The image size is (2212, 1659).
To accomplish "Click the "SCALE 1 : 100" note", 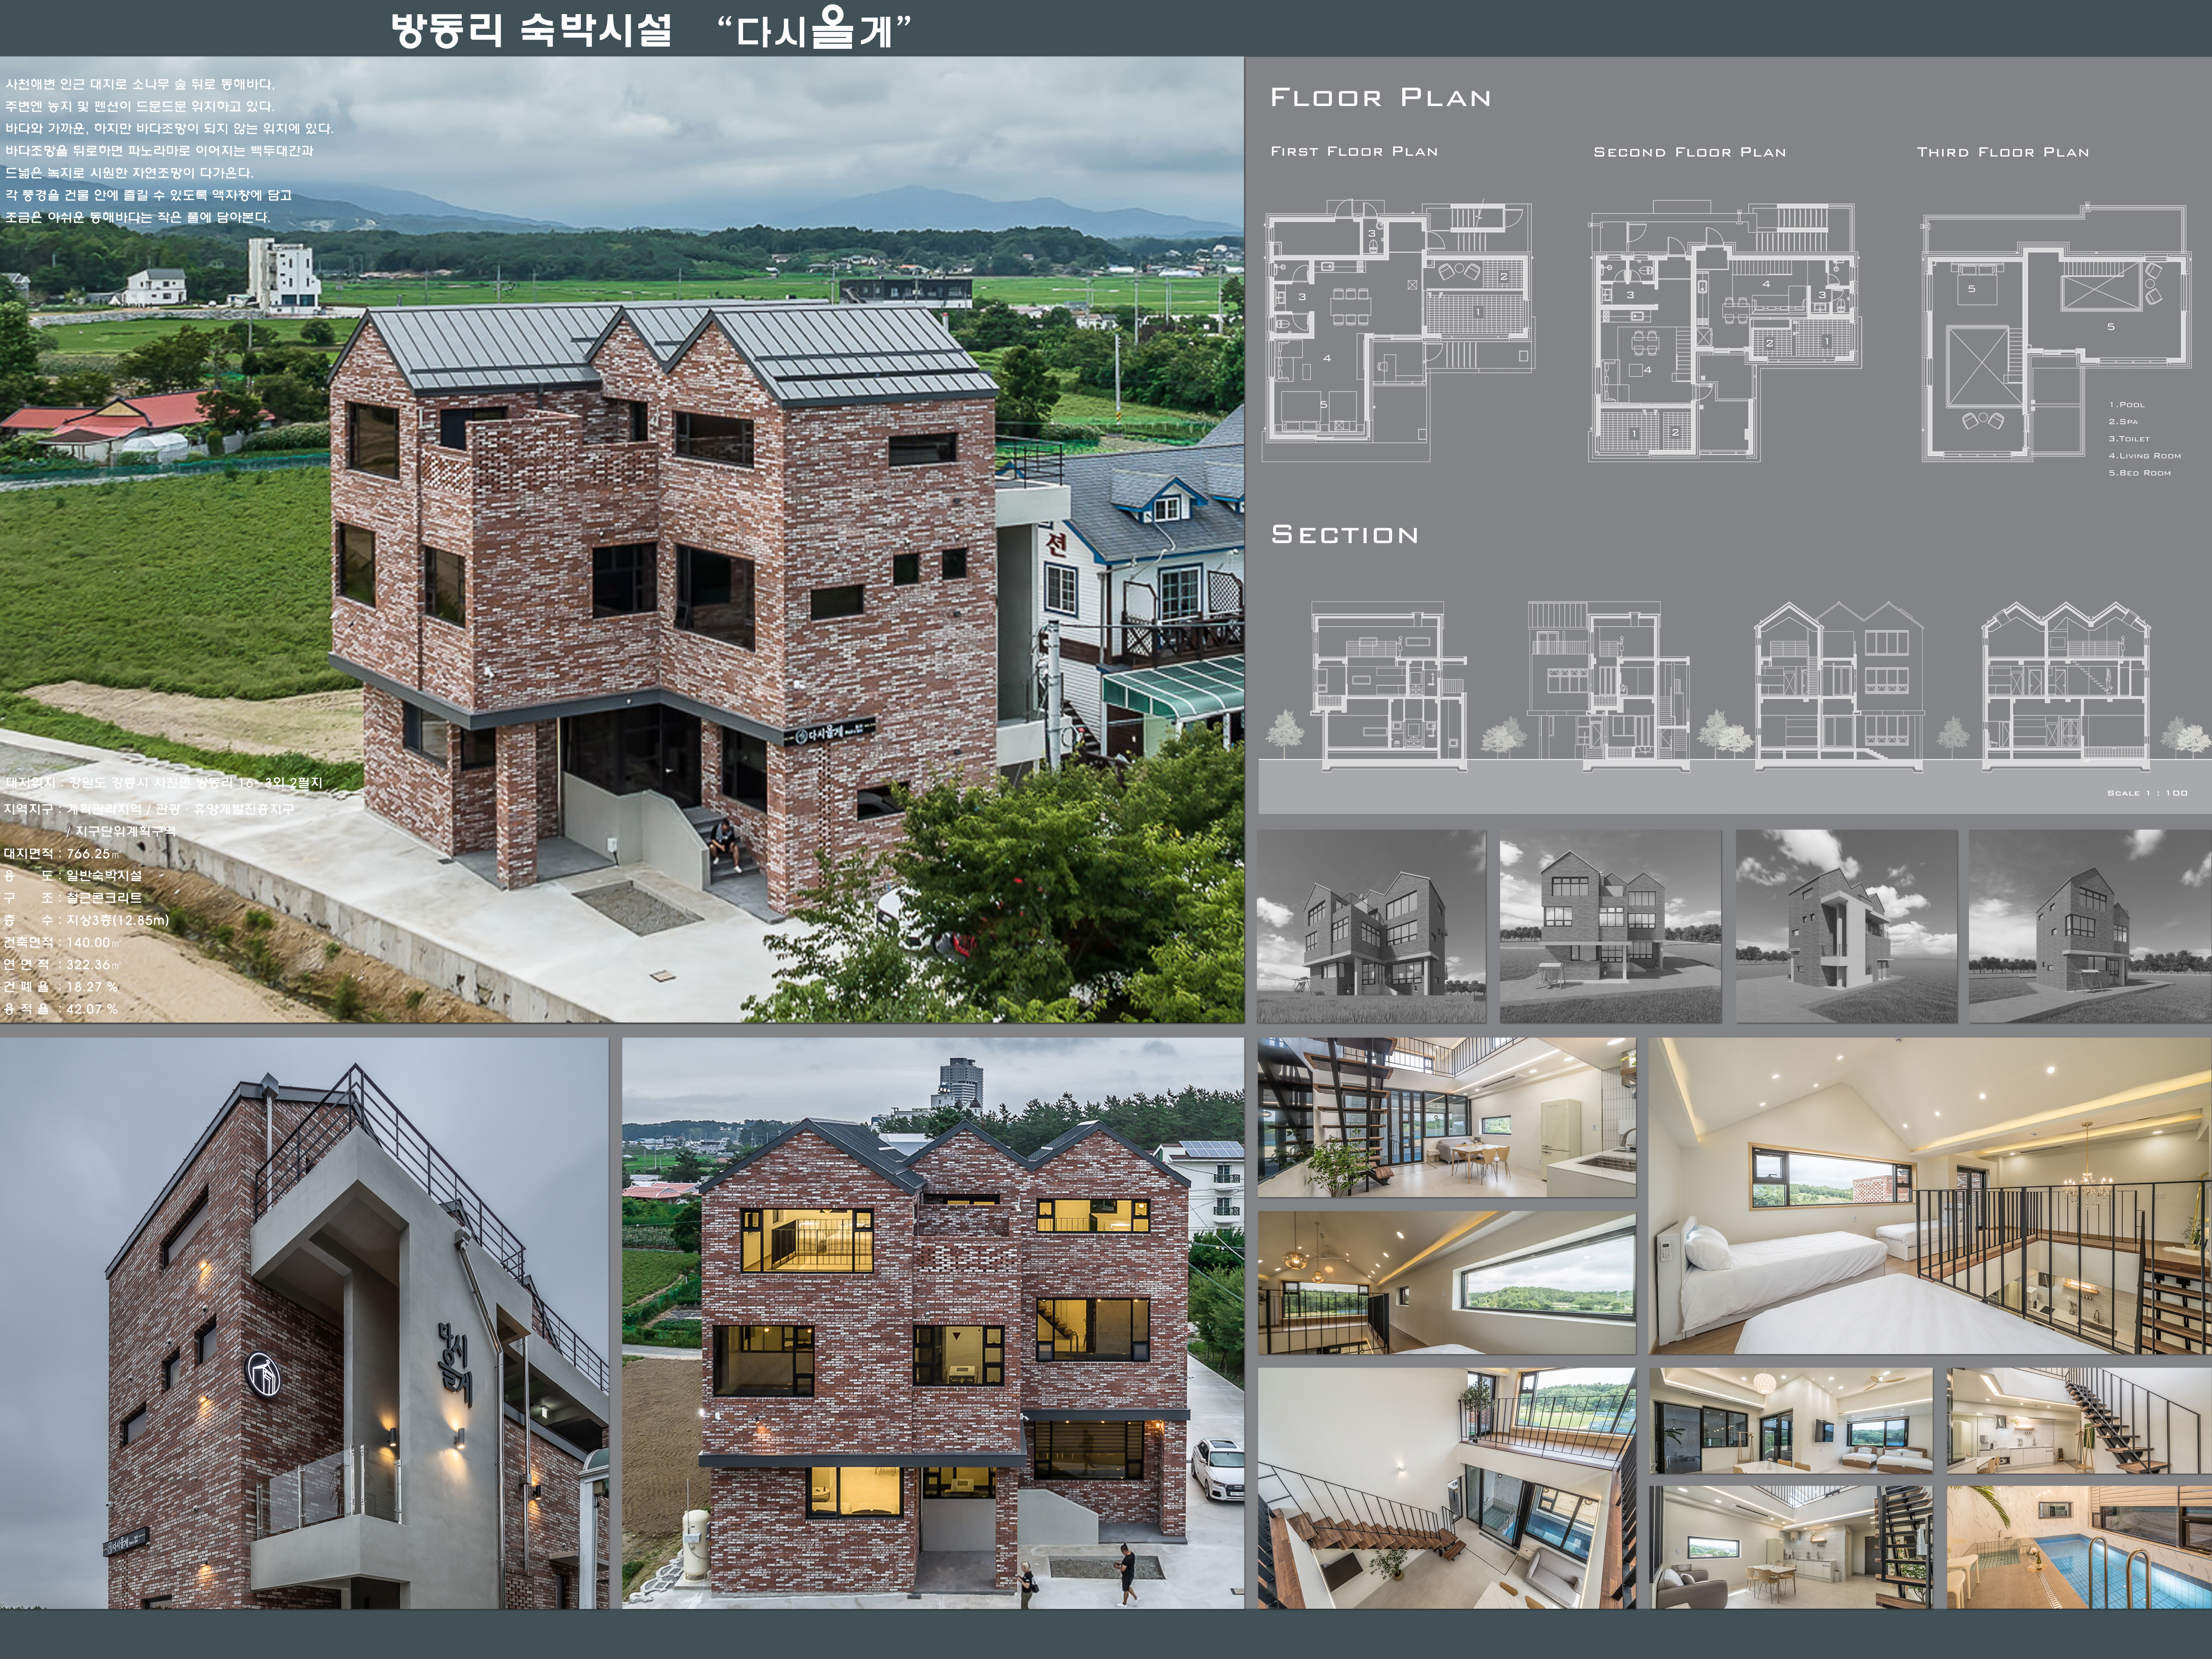I will pos(2147,793).
